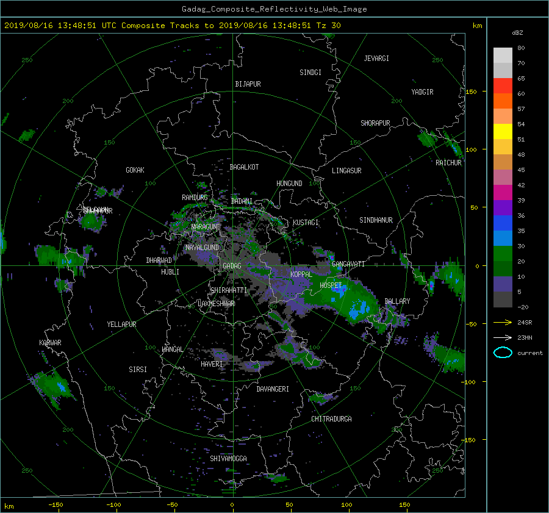Click the SINDGI city label

click(310, 73)
